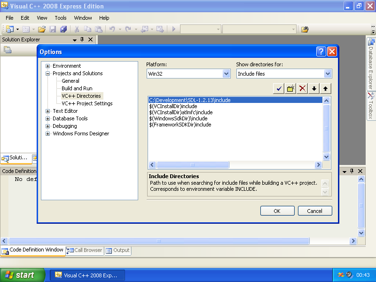Collapse the Projects and Solutions node

tap(48, 74)
